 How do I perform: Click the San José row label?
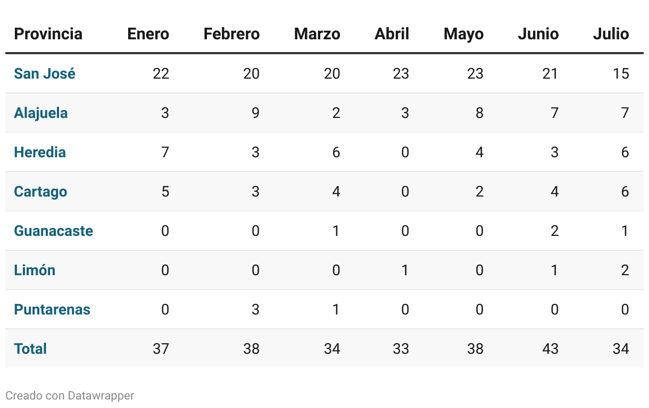click(45, 73)
